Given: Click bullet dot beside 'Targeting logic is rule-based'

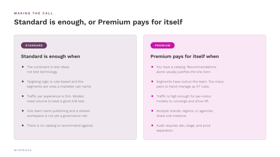Looking at the screenshot, I should 23,81.
